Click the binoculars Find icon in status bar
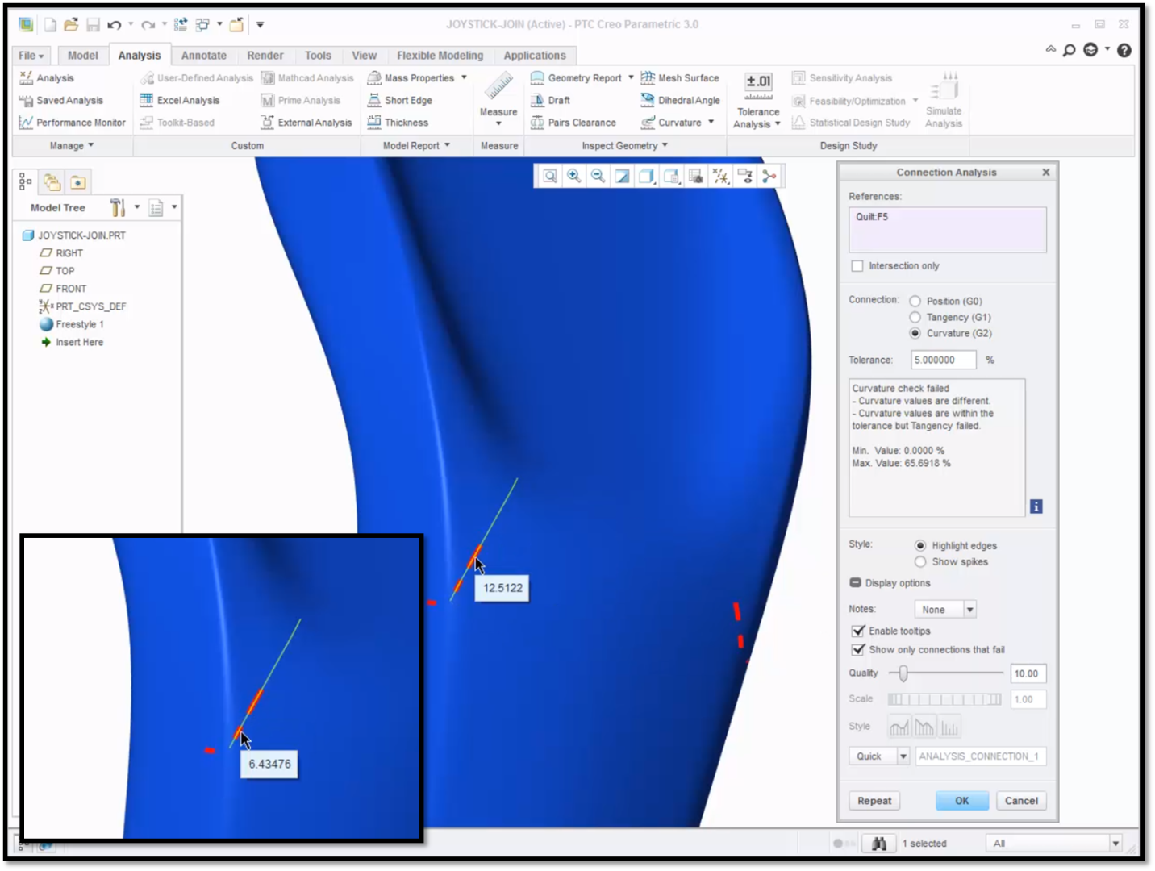 pos(879,844)
